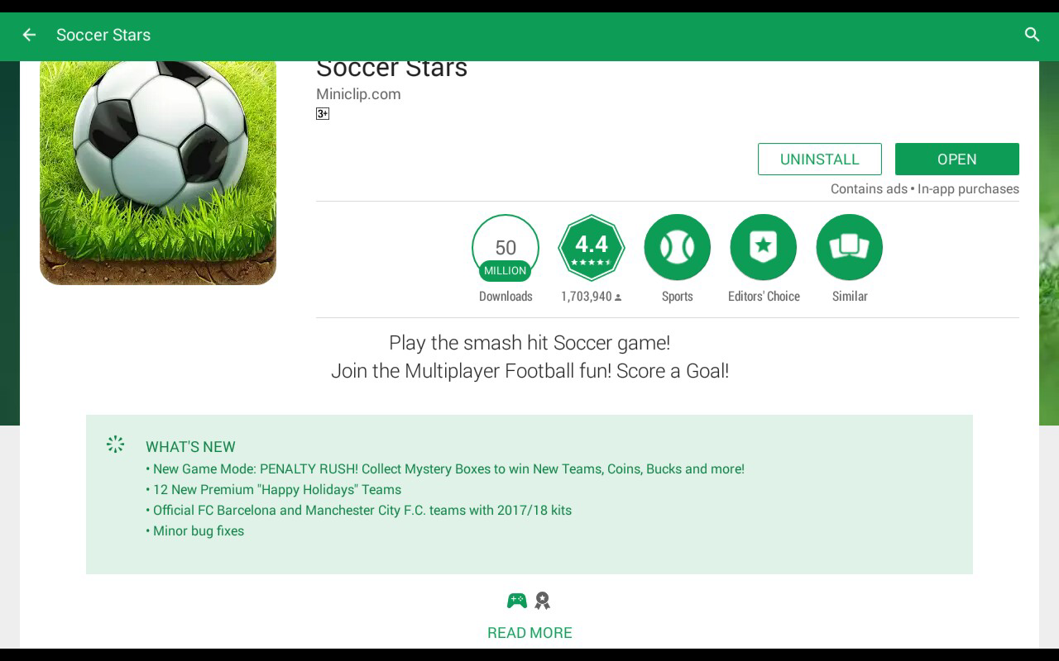This screenshot has width=1059, height=661.
Task: Expand description with READ MORE
Action: click(x=529, y=633)
